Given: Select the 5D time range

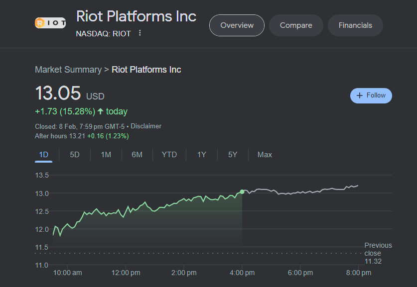Looking at the screenshot, I should (75, 155).
